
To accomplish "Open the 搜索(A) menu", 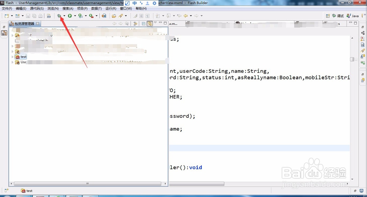I will pyautogui.click(x=68, y=8).
